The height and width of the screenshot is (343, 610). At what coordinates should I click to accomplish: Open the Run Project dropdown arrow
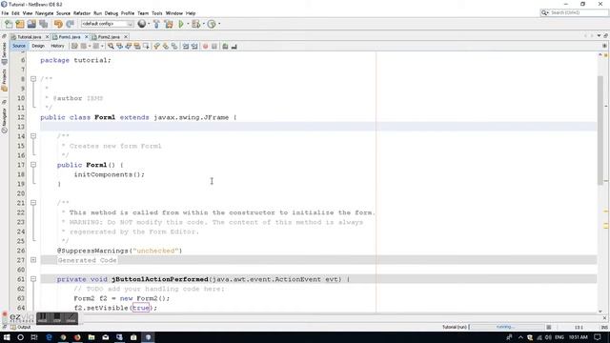[x=188, y=24]
